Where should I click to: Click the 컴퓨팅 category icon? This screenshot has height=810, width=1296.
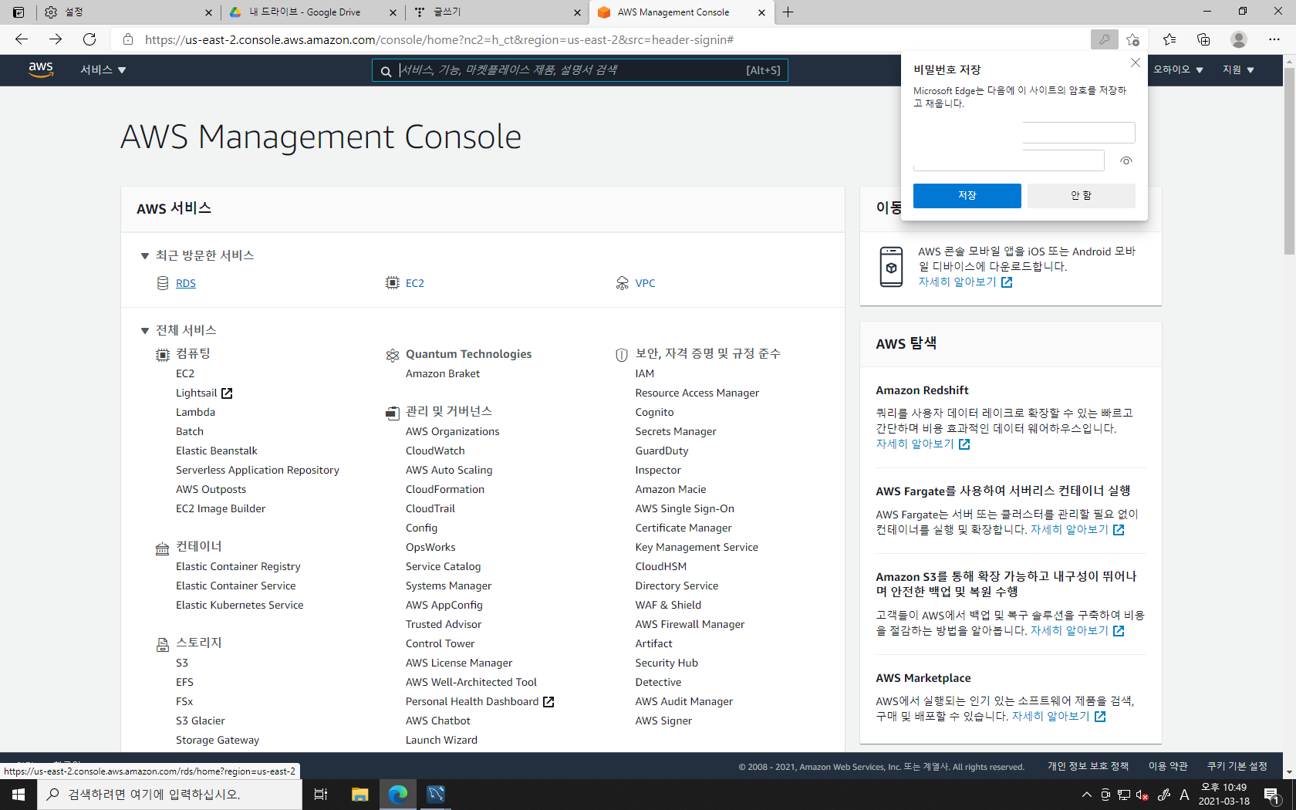pos(163,355)
